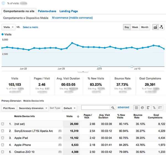166x155 pixels.
Task: Click the Apple iPhone row label
Action: [x=23, y=145]
